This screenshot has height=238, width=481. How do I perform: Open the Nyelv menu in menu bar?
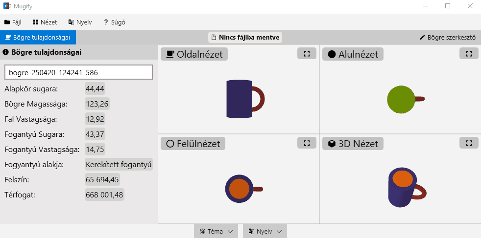[x=80, y=22]
